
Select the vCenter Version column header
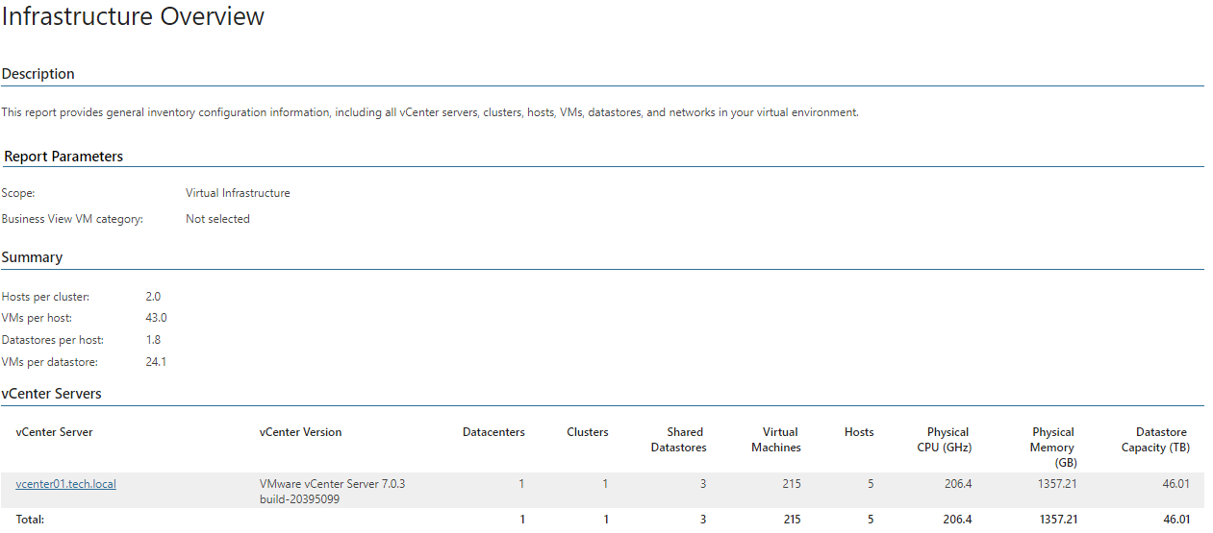click(300, 432)
